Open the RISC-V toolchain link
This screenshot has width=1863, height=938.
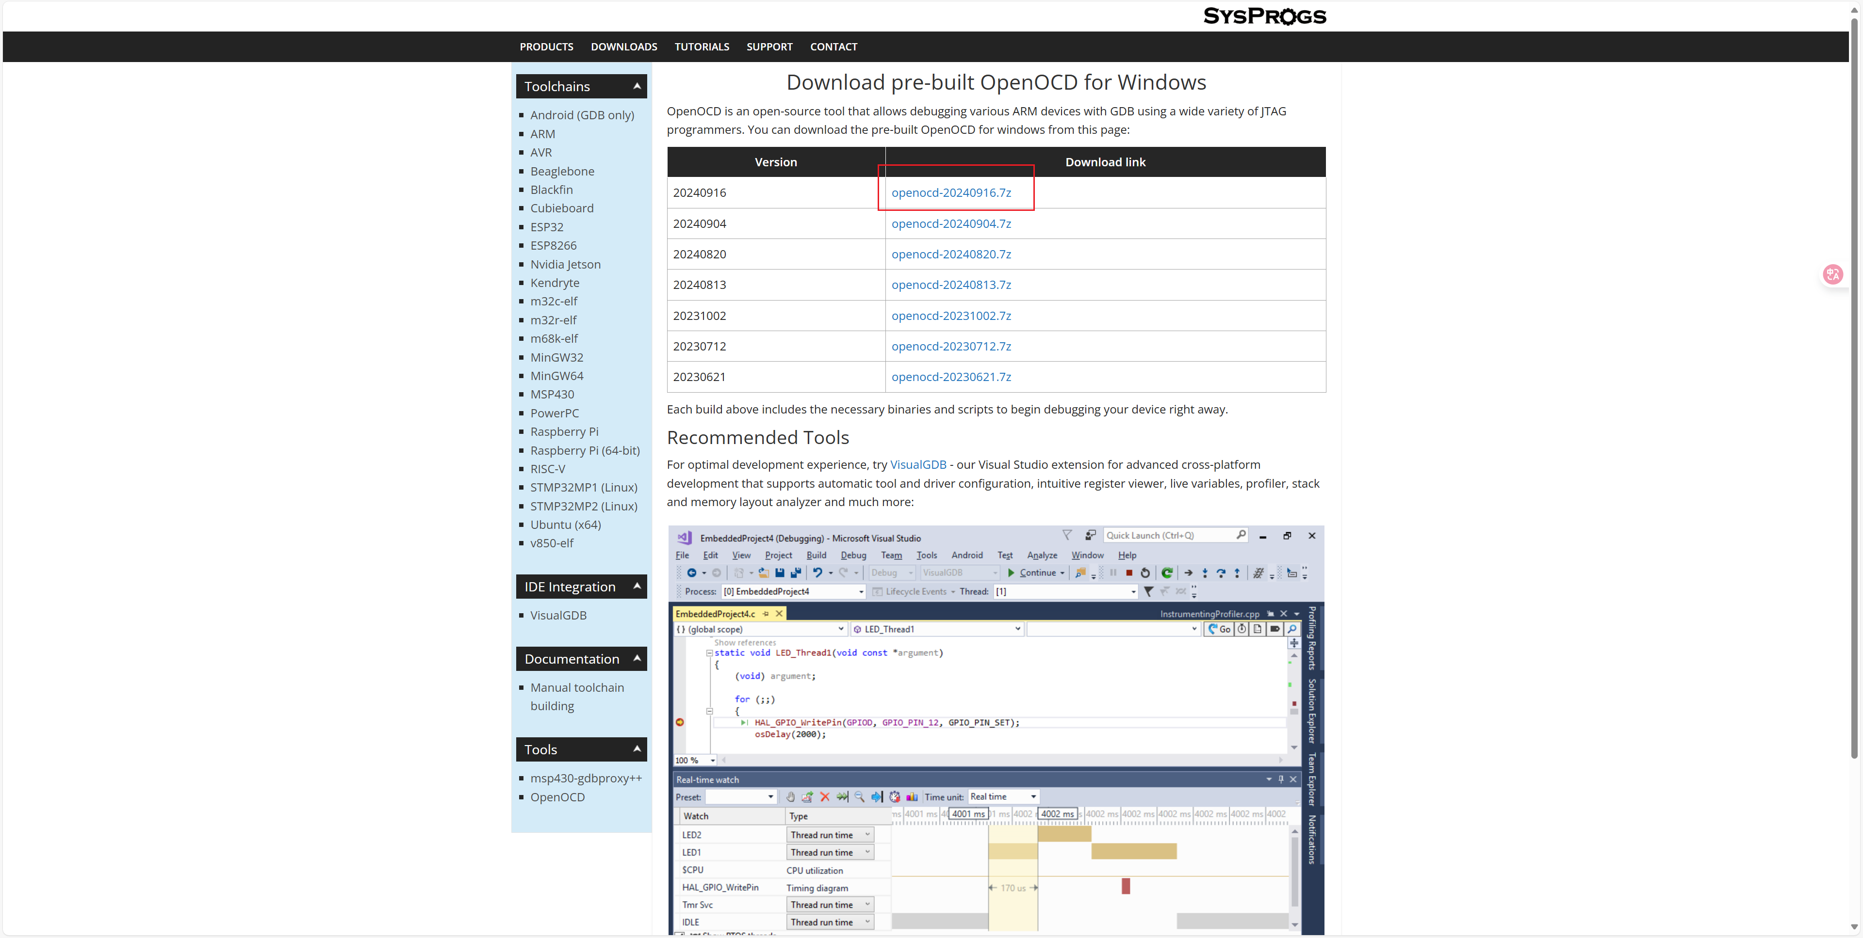(547, 468)
